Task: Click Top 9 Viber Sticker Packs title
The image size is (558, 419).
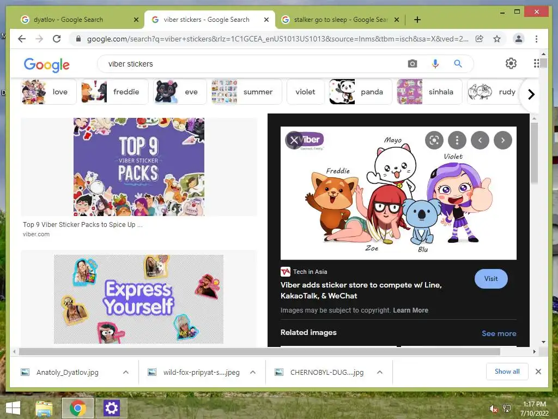Action: 83,225
